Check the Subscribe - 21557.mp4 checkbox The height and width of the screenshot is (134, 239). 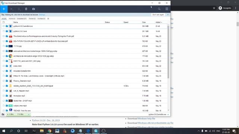click(3, 100)
